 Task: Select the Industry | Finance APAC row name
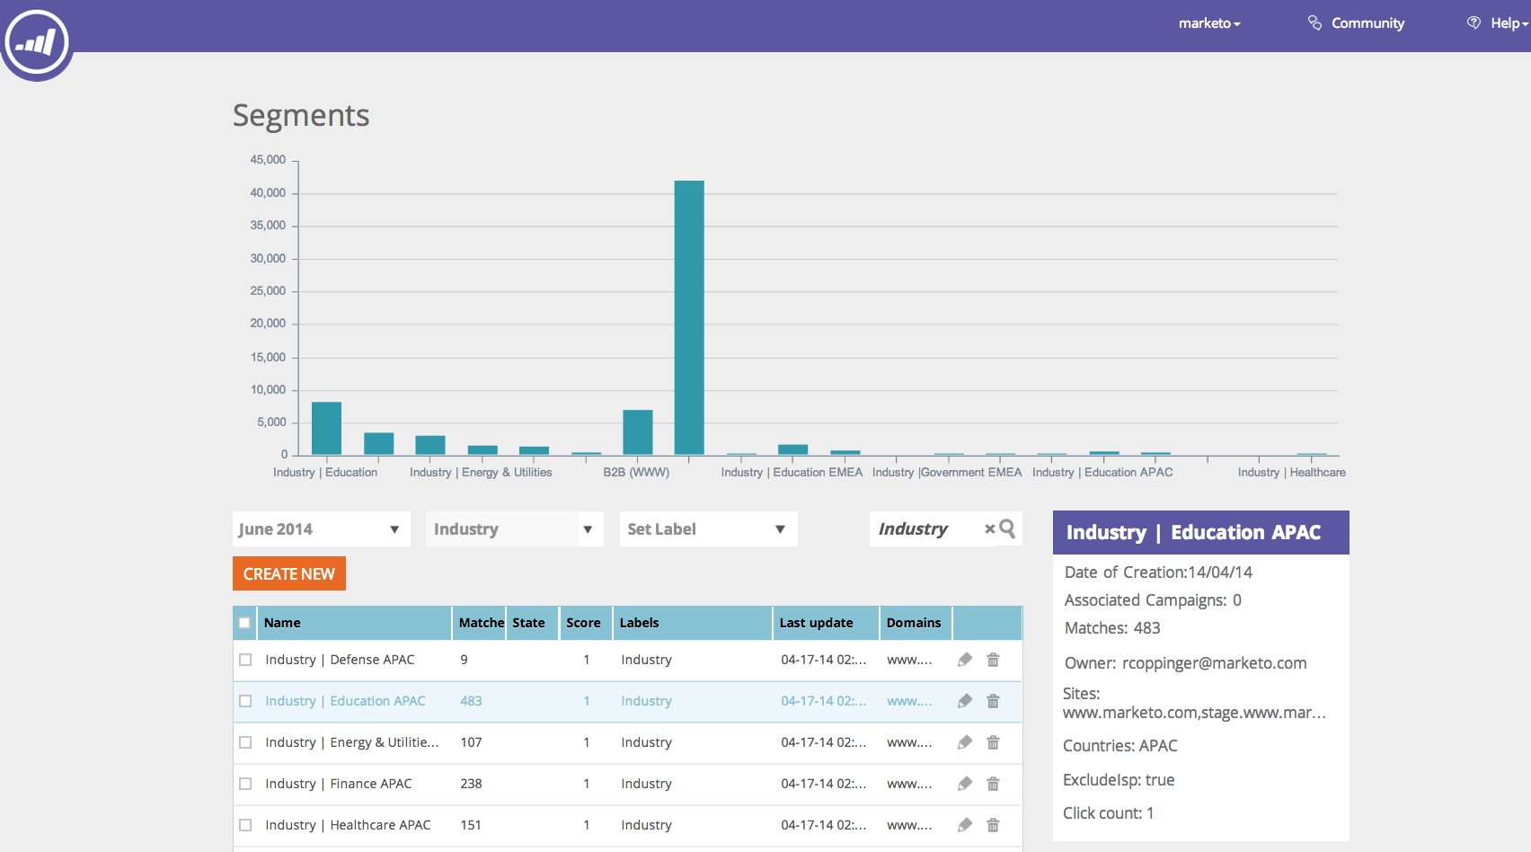(339, 784)
